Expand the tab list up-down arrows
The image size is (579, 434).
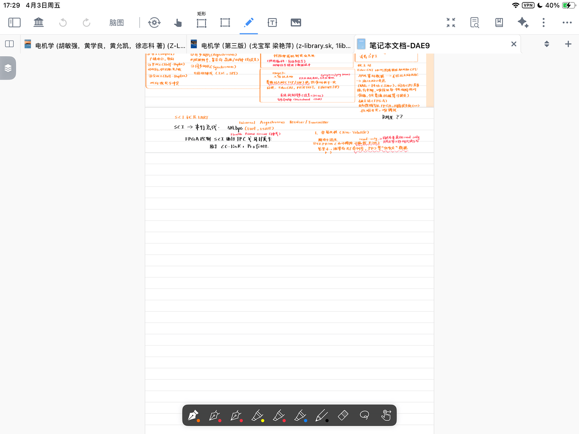click(546, 44)
